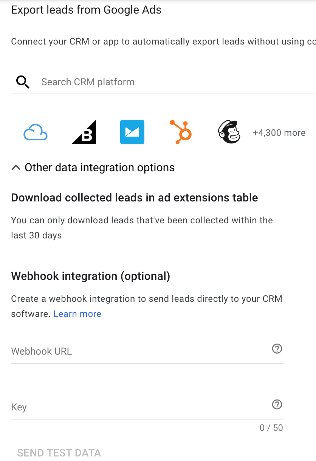316x461 pixels.
Task: Open help tooltip for Webhook URL
Action: pyautogui.click(x=277, y=349)
